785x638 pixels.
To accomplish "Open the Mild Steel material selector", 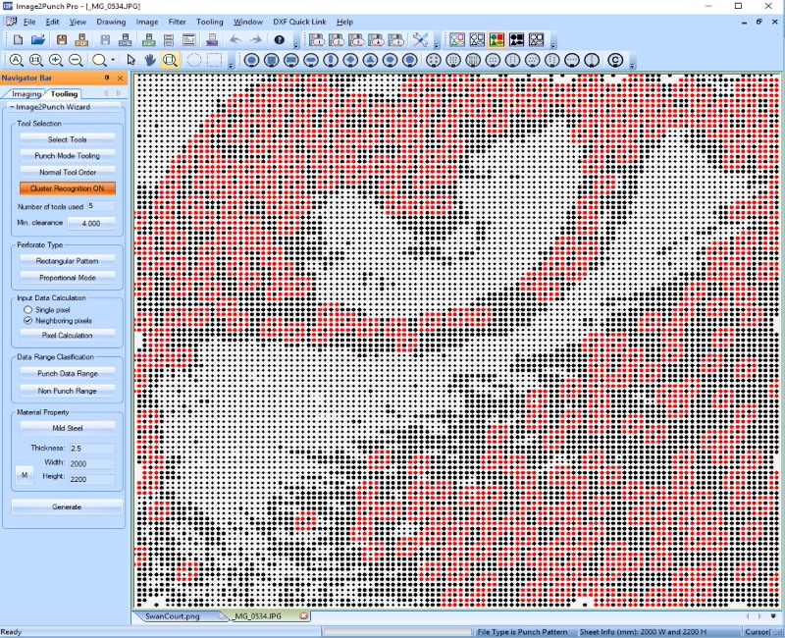I will (x=68, y=428).
